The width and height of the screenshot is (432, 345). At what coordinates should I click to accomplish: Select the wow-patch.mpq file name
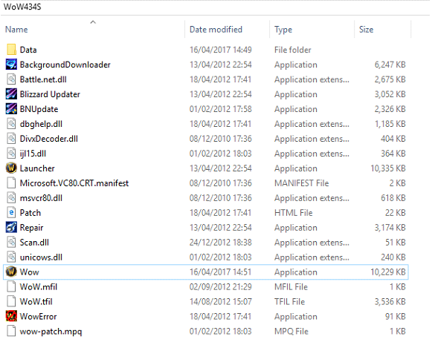tap(51, 331)
